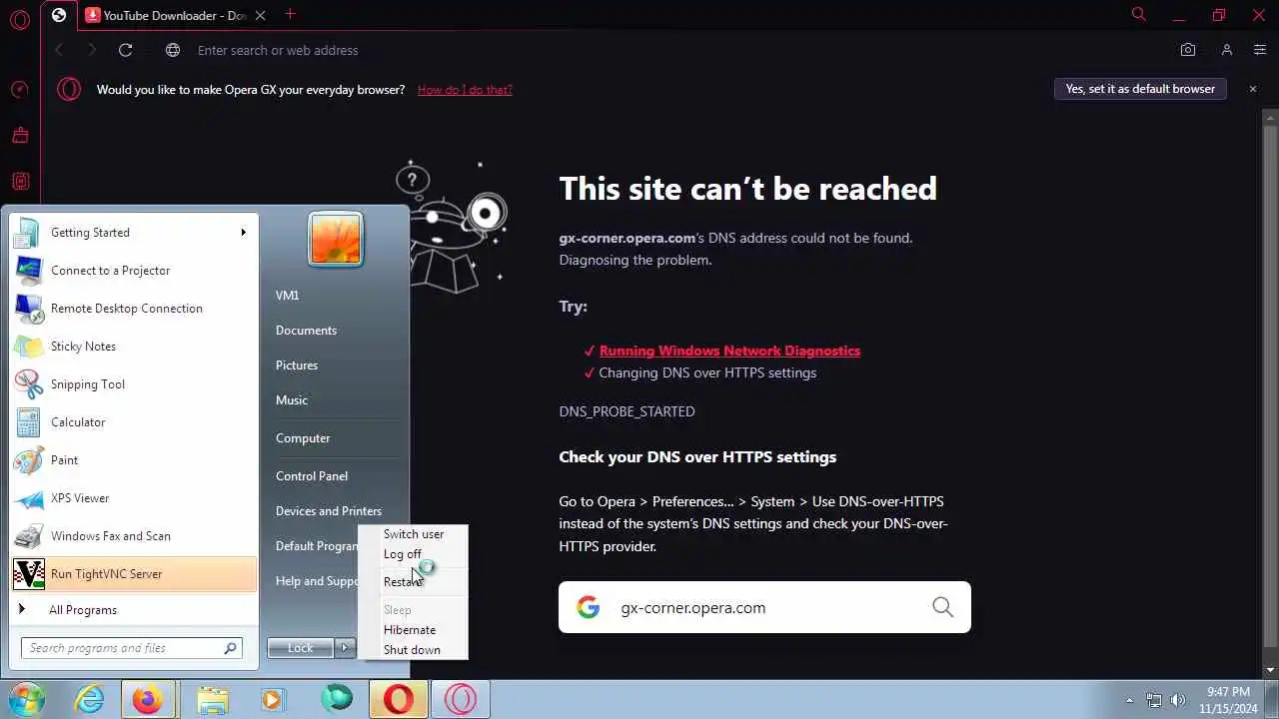Open a new tab with the plus icon

point(290,14)
